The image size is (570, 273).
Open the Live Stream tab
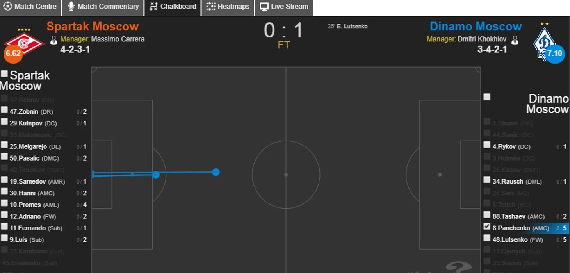tap(284, 7)
